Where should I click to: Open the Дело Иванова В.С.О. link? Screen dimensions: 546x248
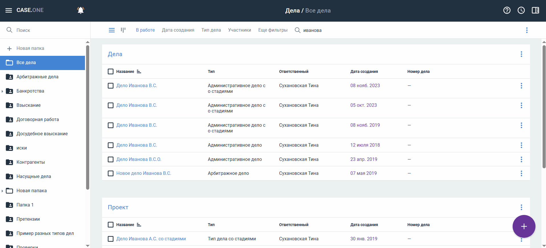pyautogui.click(x=139, y=159)
